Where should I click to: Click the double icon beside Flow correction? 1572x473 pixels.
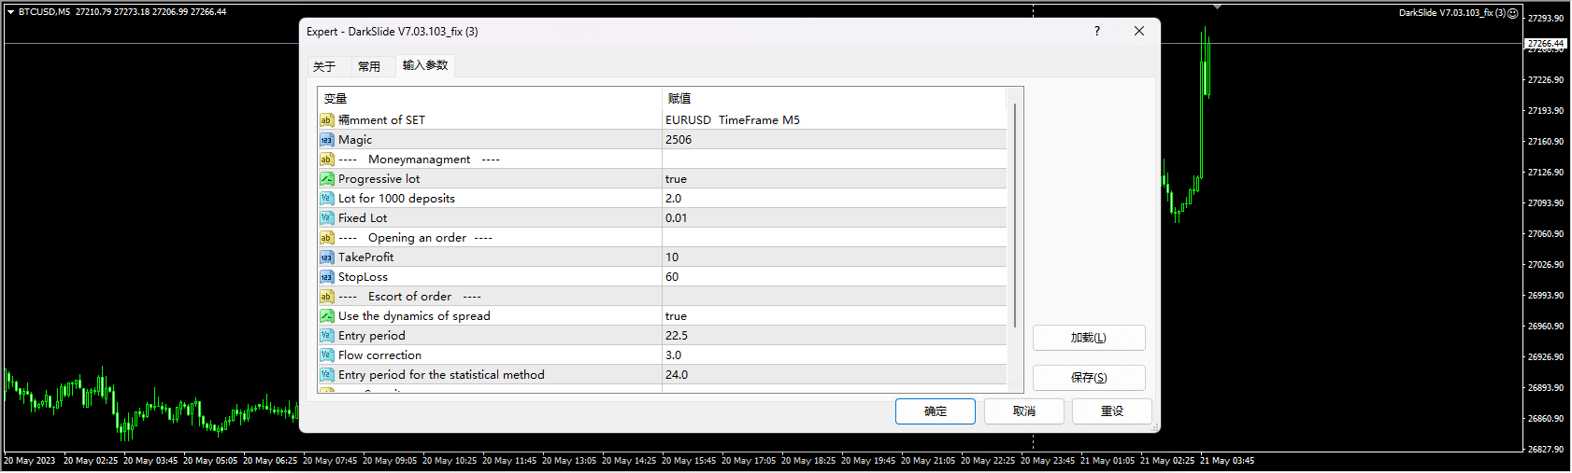(326, 355)
